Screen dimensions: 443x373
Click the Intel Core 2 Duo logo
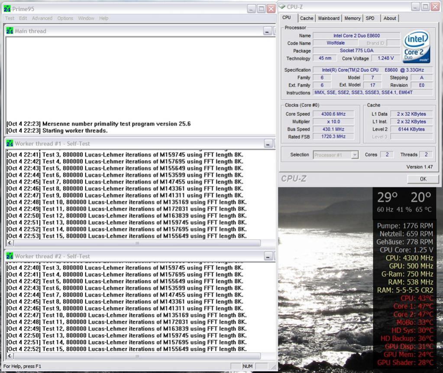pos(417,47)
